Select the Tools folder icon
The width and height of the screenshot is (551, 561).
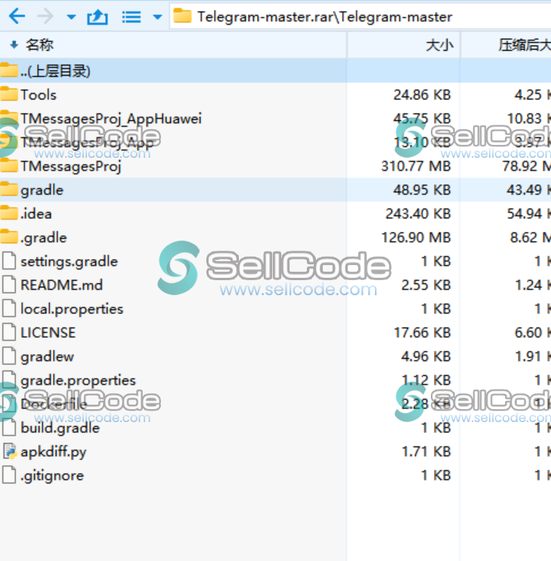coord(9,94)
